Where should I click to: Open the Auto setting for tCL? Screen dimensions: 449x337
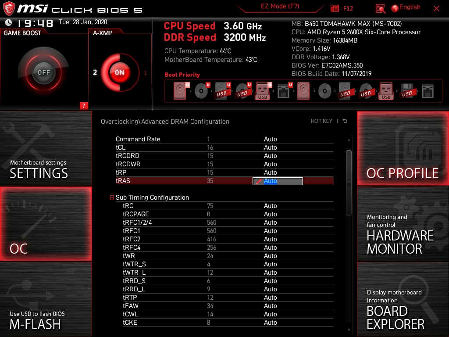click(x=270, y=147)
